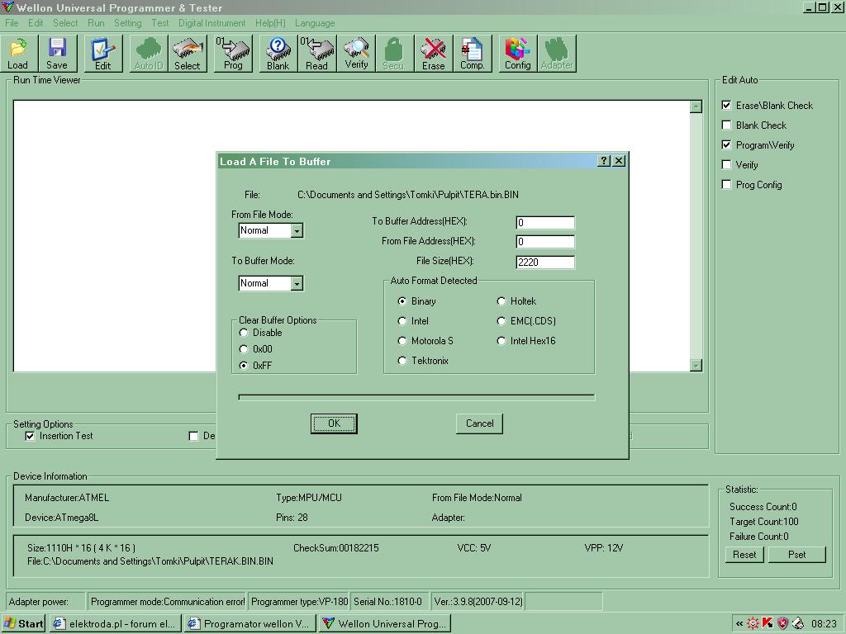Open the From File Mode dropdown
The image size is (846, 634).
[x=297, y=231]
